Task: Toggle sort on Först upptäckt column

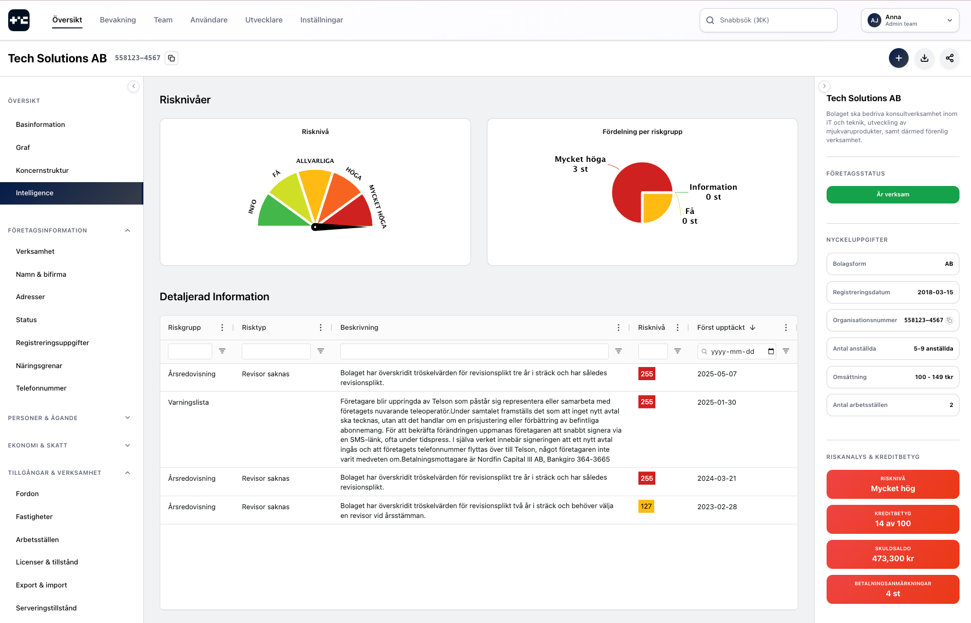Action: coord(753,328)
